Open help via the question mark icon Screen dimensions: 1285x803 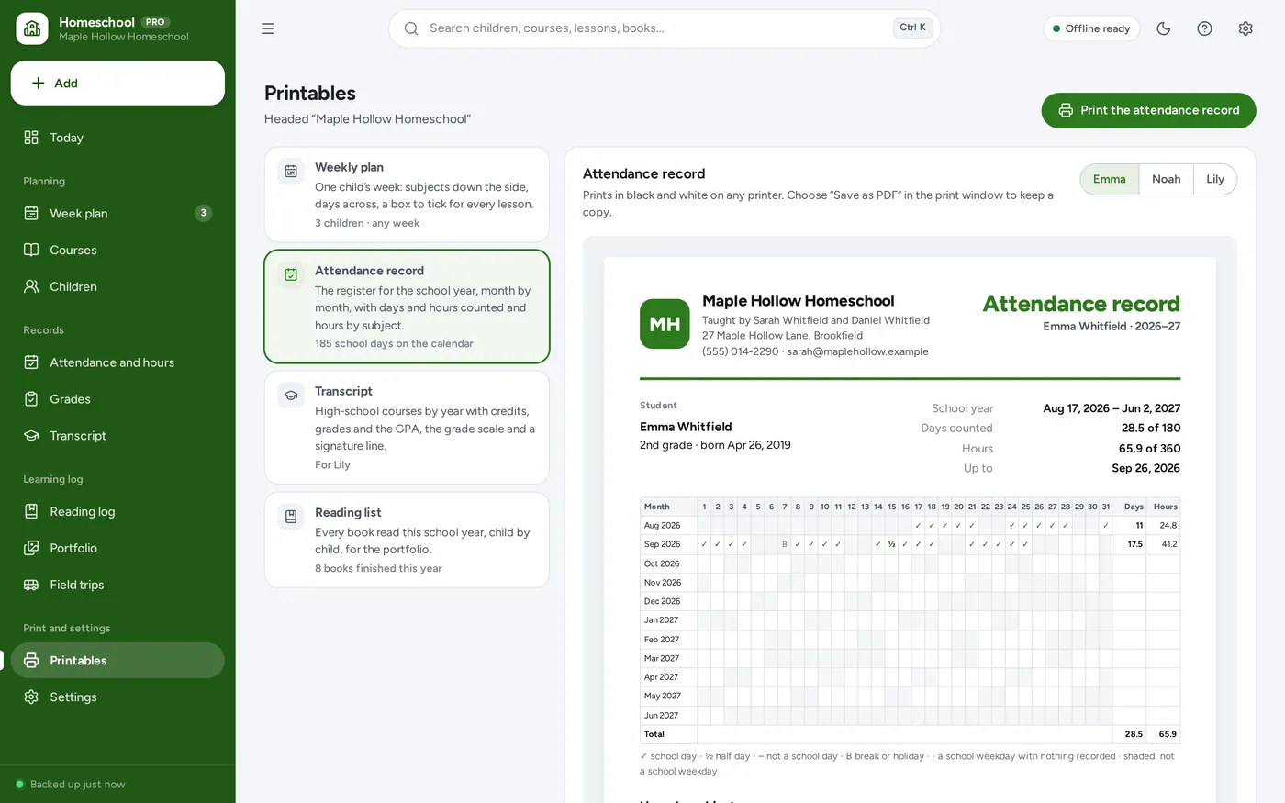(1205, 28)
